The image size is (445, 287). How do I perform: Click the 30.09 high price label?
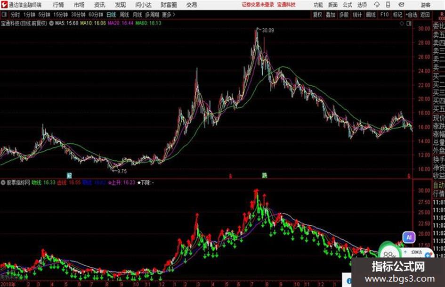(268, 31)
